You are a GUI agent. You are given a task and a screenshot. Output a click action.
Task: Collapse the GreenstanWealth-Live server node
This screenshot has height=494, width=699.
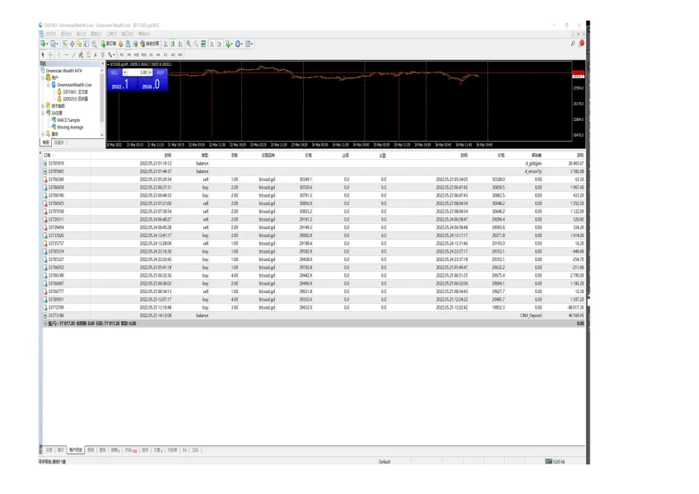point(49,85)
